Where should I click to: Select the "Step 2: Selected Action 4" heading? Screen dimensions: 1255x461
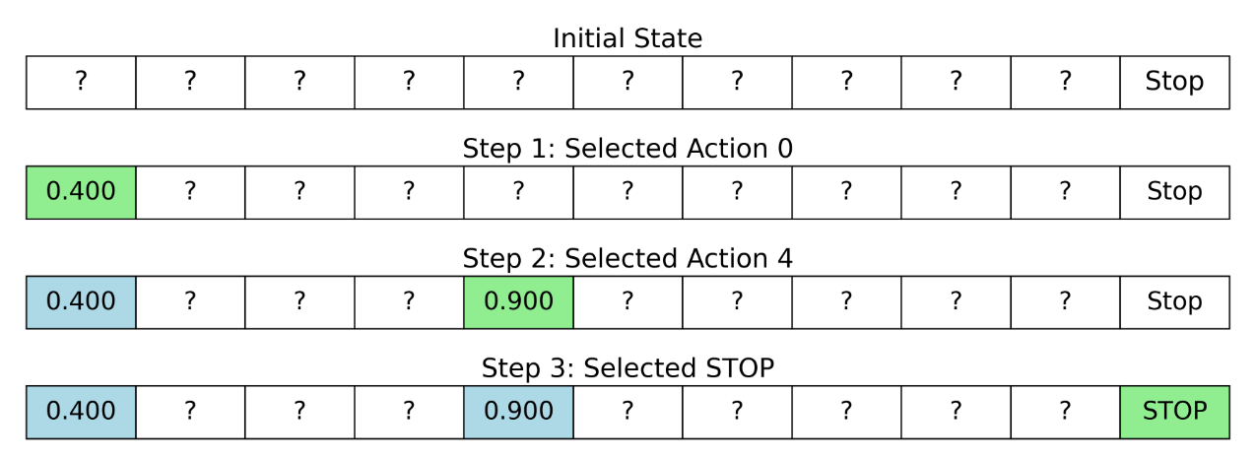[x=627, y=259]
